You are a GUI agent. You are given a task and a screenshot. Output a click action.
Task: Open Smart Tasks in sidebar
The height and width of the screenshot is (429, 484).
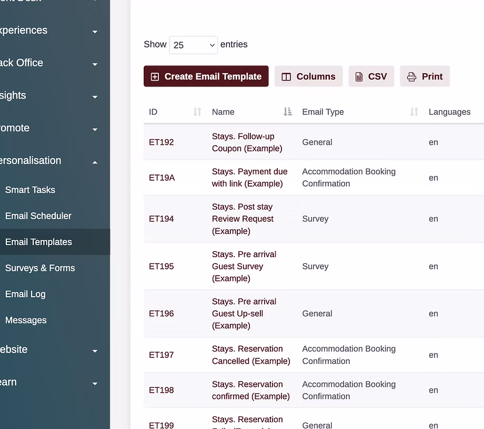pyautogui.click(x=30, y=190)
